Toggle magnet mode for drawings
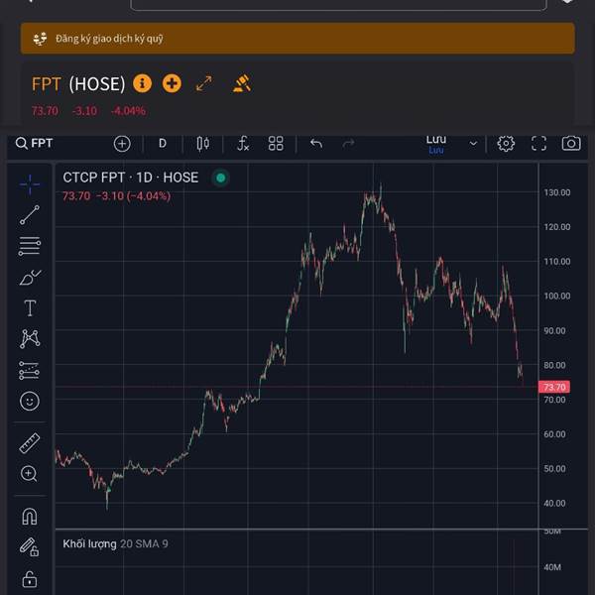 click(30, 516)
